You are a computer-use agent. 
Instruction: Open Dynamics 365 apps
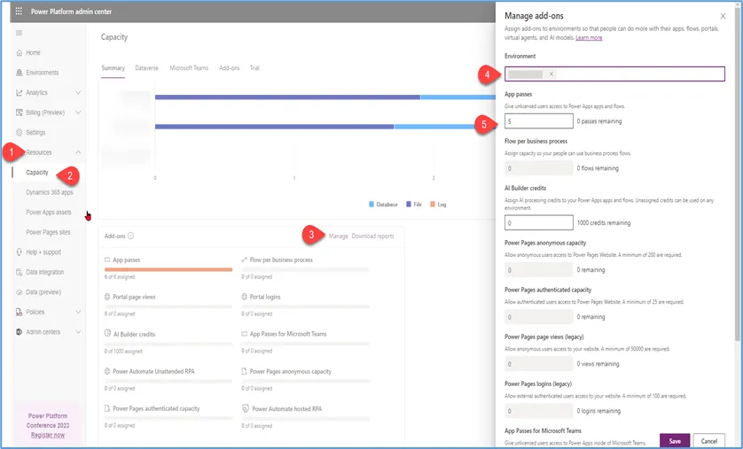pos(50,192)
